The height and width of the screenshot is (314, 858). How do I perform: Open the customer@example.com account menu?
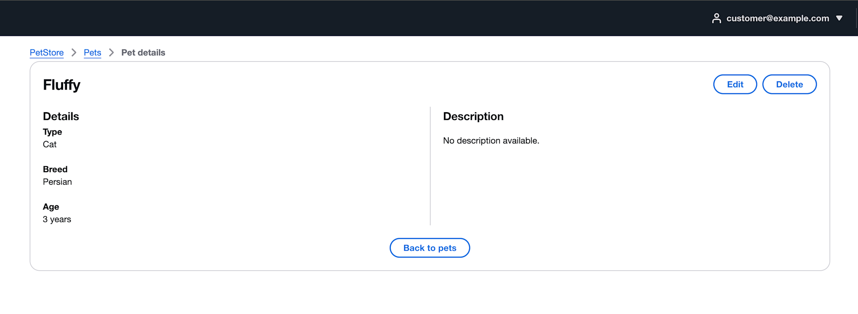pyautogui.click(x=777, y=18)
